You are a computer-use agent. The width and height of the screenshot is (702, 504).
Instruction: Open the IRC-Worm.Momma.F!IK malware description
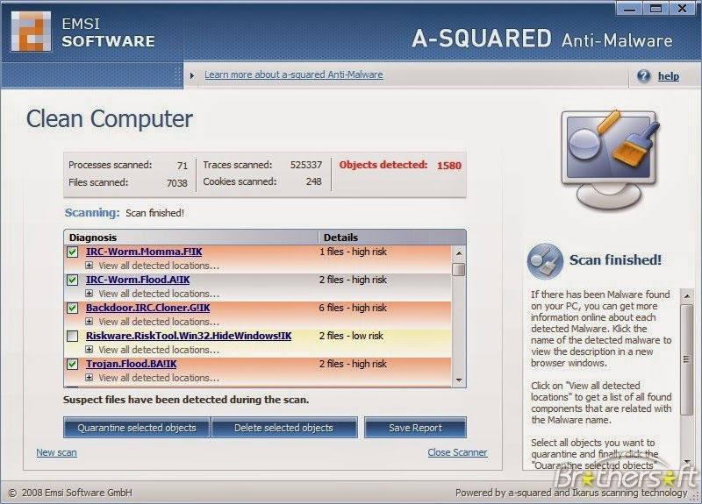[x=144, y=252]
